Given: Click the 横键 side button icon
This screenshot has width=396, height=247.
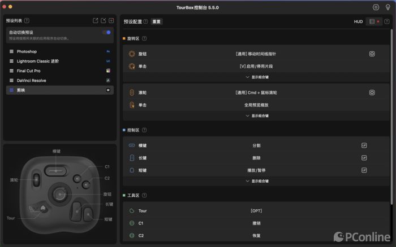Looking at the screenshot, I should pyautogui.click(x=132, y=145).
